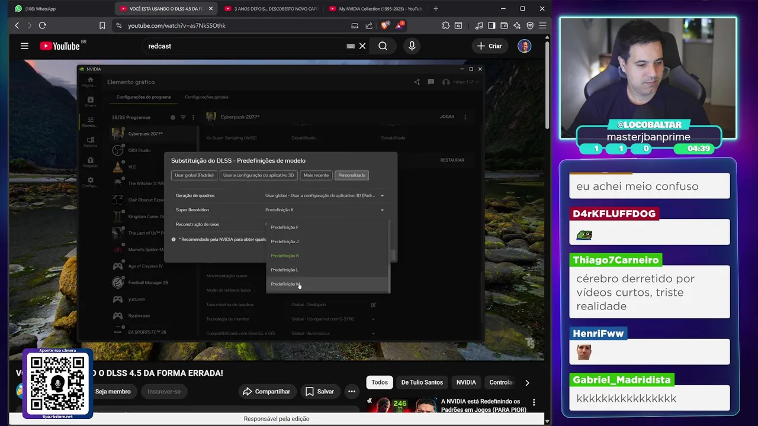Switch to Configurações do programa tab
This screenshot has width=758, height=426.
[x=143, y=97]
